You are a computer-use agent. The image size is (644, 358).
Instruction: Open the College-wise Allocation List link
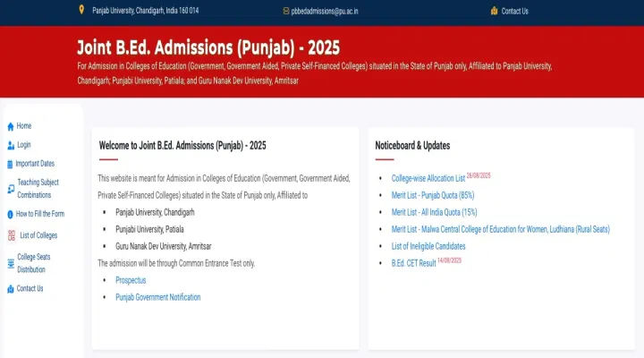[x=428, y=178]
